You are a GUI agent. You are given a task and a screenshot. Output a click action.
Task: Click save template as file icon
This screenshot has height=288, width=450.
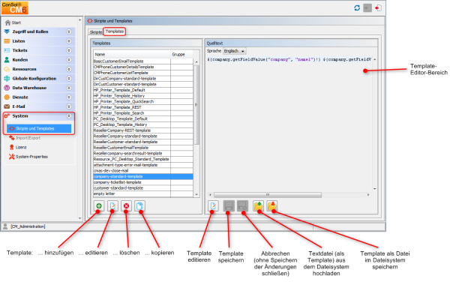point(271,205)
